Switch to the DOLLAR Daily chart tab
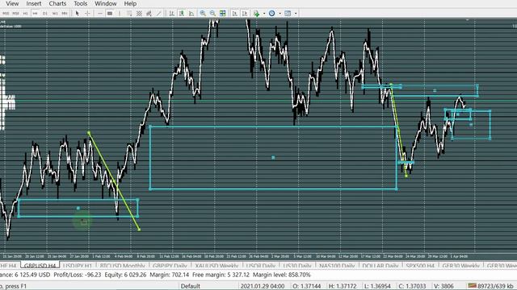The width and height of the screenshot is (517, 290). point(380,266)
